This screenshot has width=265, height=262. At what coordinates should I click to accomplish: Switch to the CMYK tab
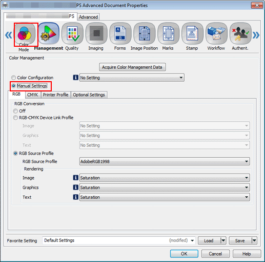coord(33,95)
